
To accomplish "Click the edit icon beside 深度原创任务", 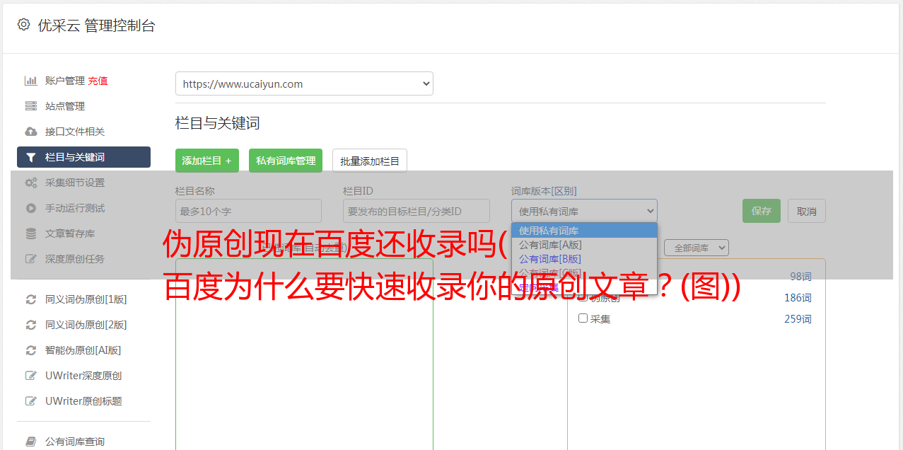I will (x=31, y=259).
